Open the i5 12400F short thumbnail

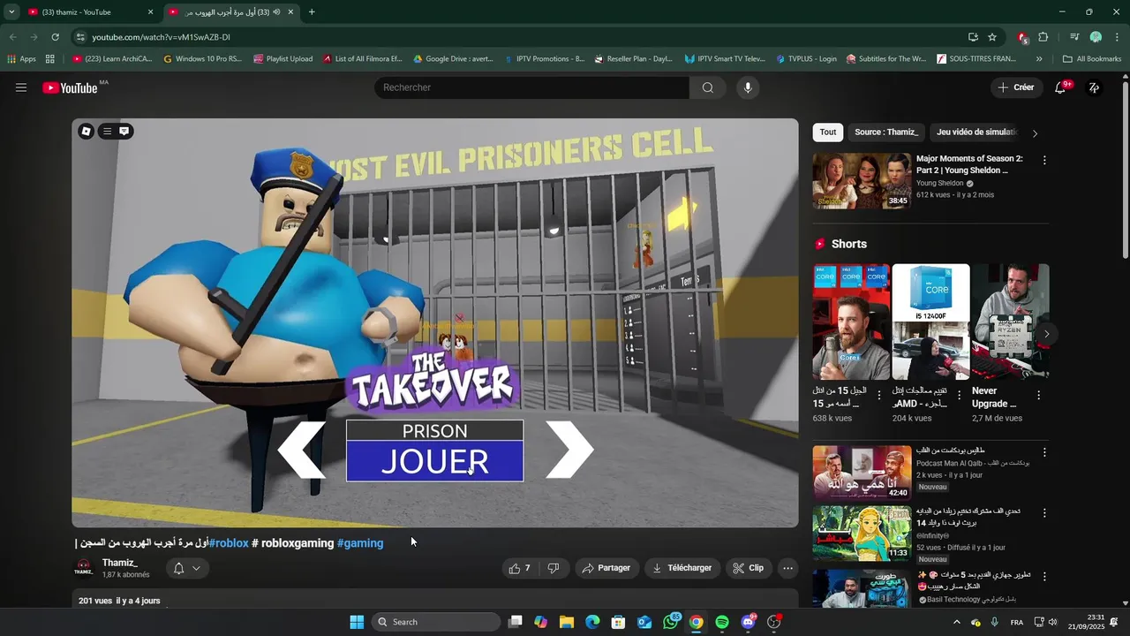[930, 322]
